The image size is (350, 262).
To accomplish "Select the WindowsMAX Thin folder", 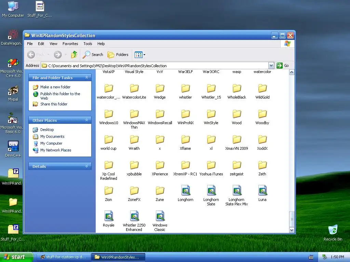I will tap(134, 119).
